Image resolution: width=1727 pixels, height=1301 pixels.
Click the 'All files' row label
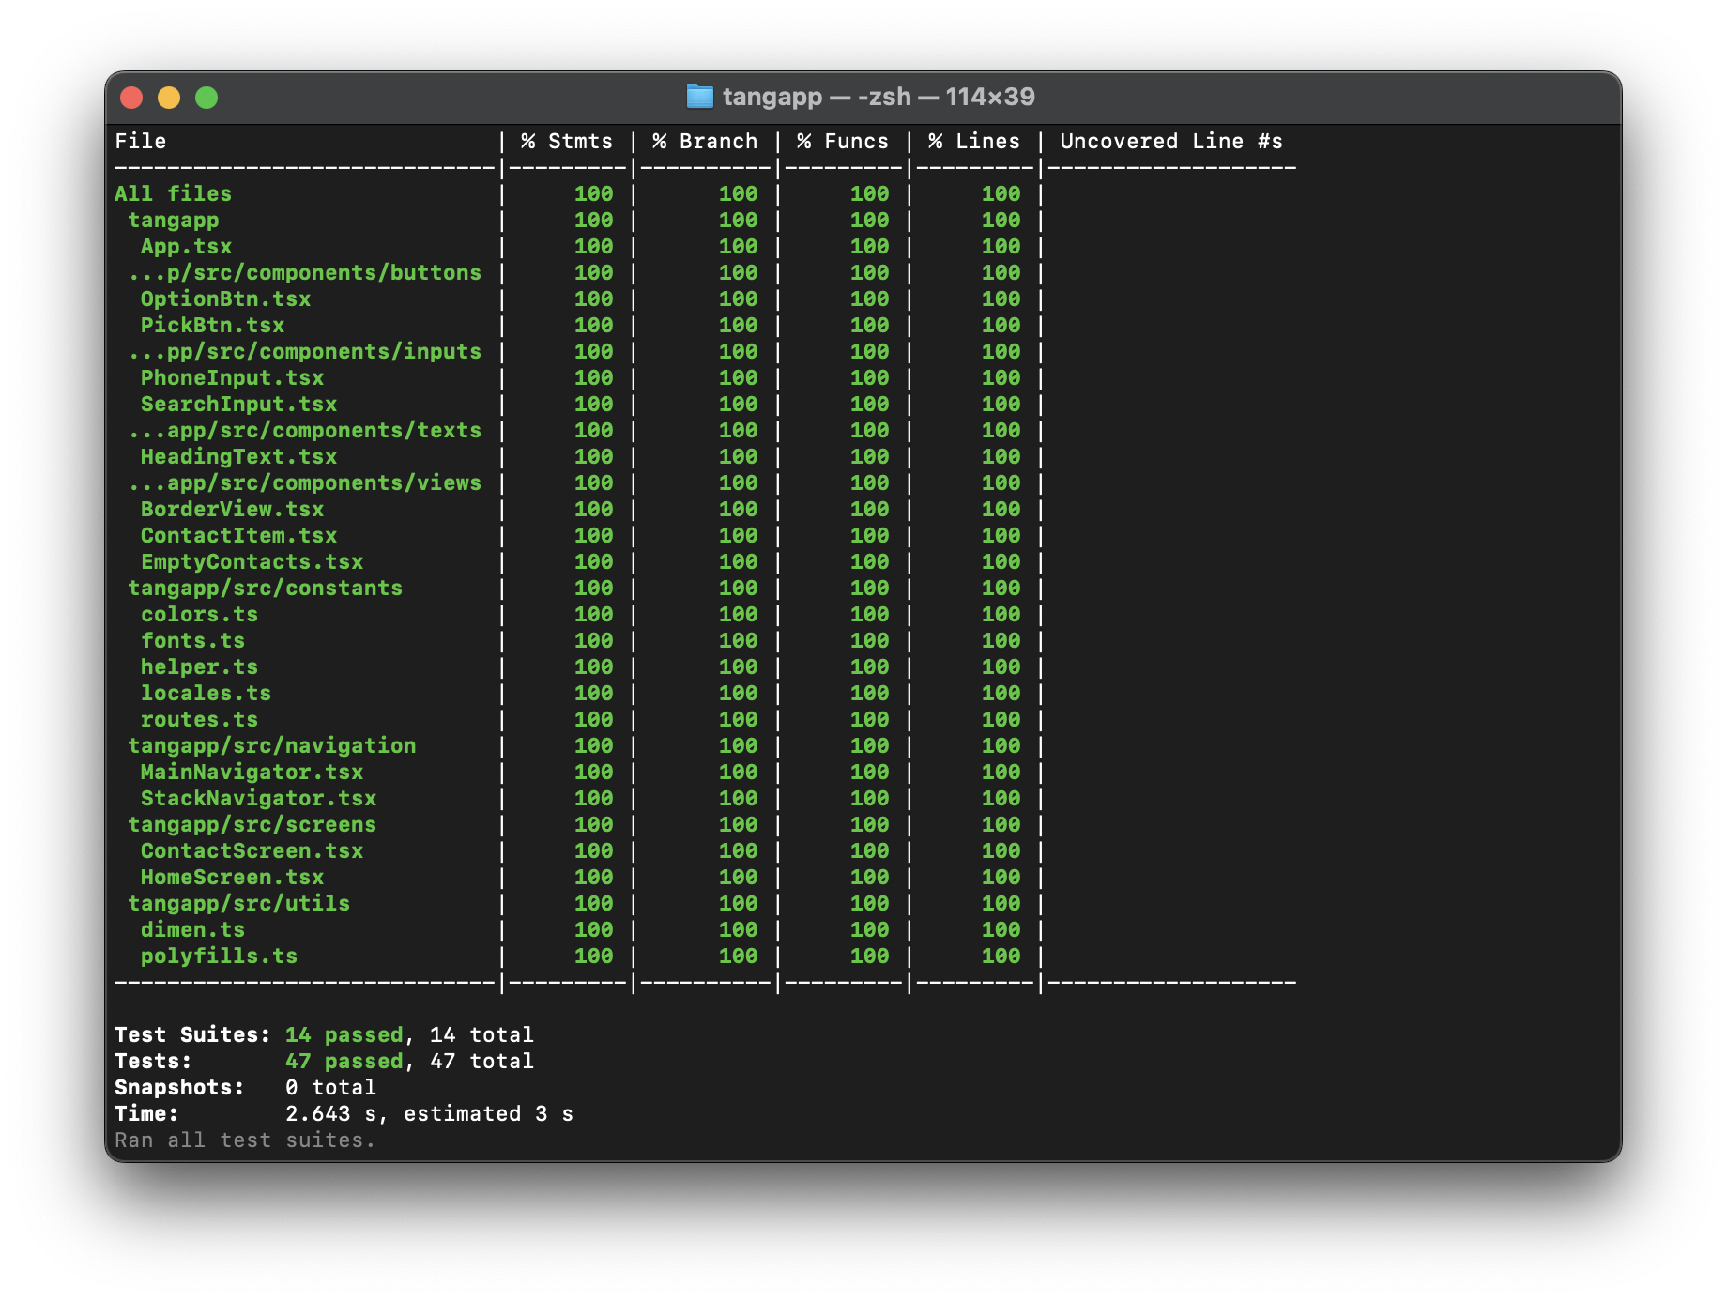(x=174, y=194)
